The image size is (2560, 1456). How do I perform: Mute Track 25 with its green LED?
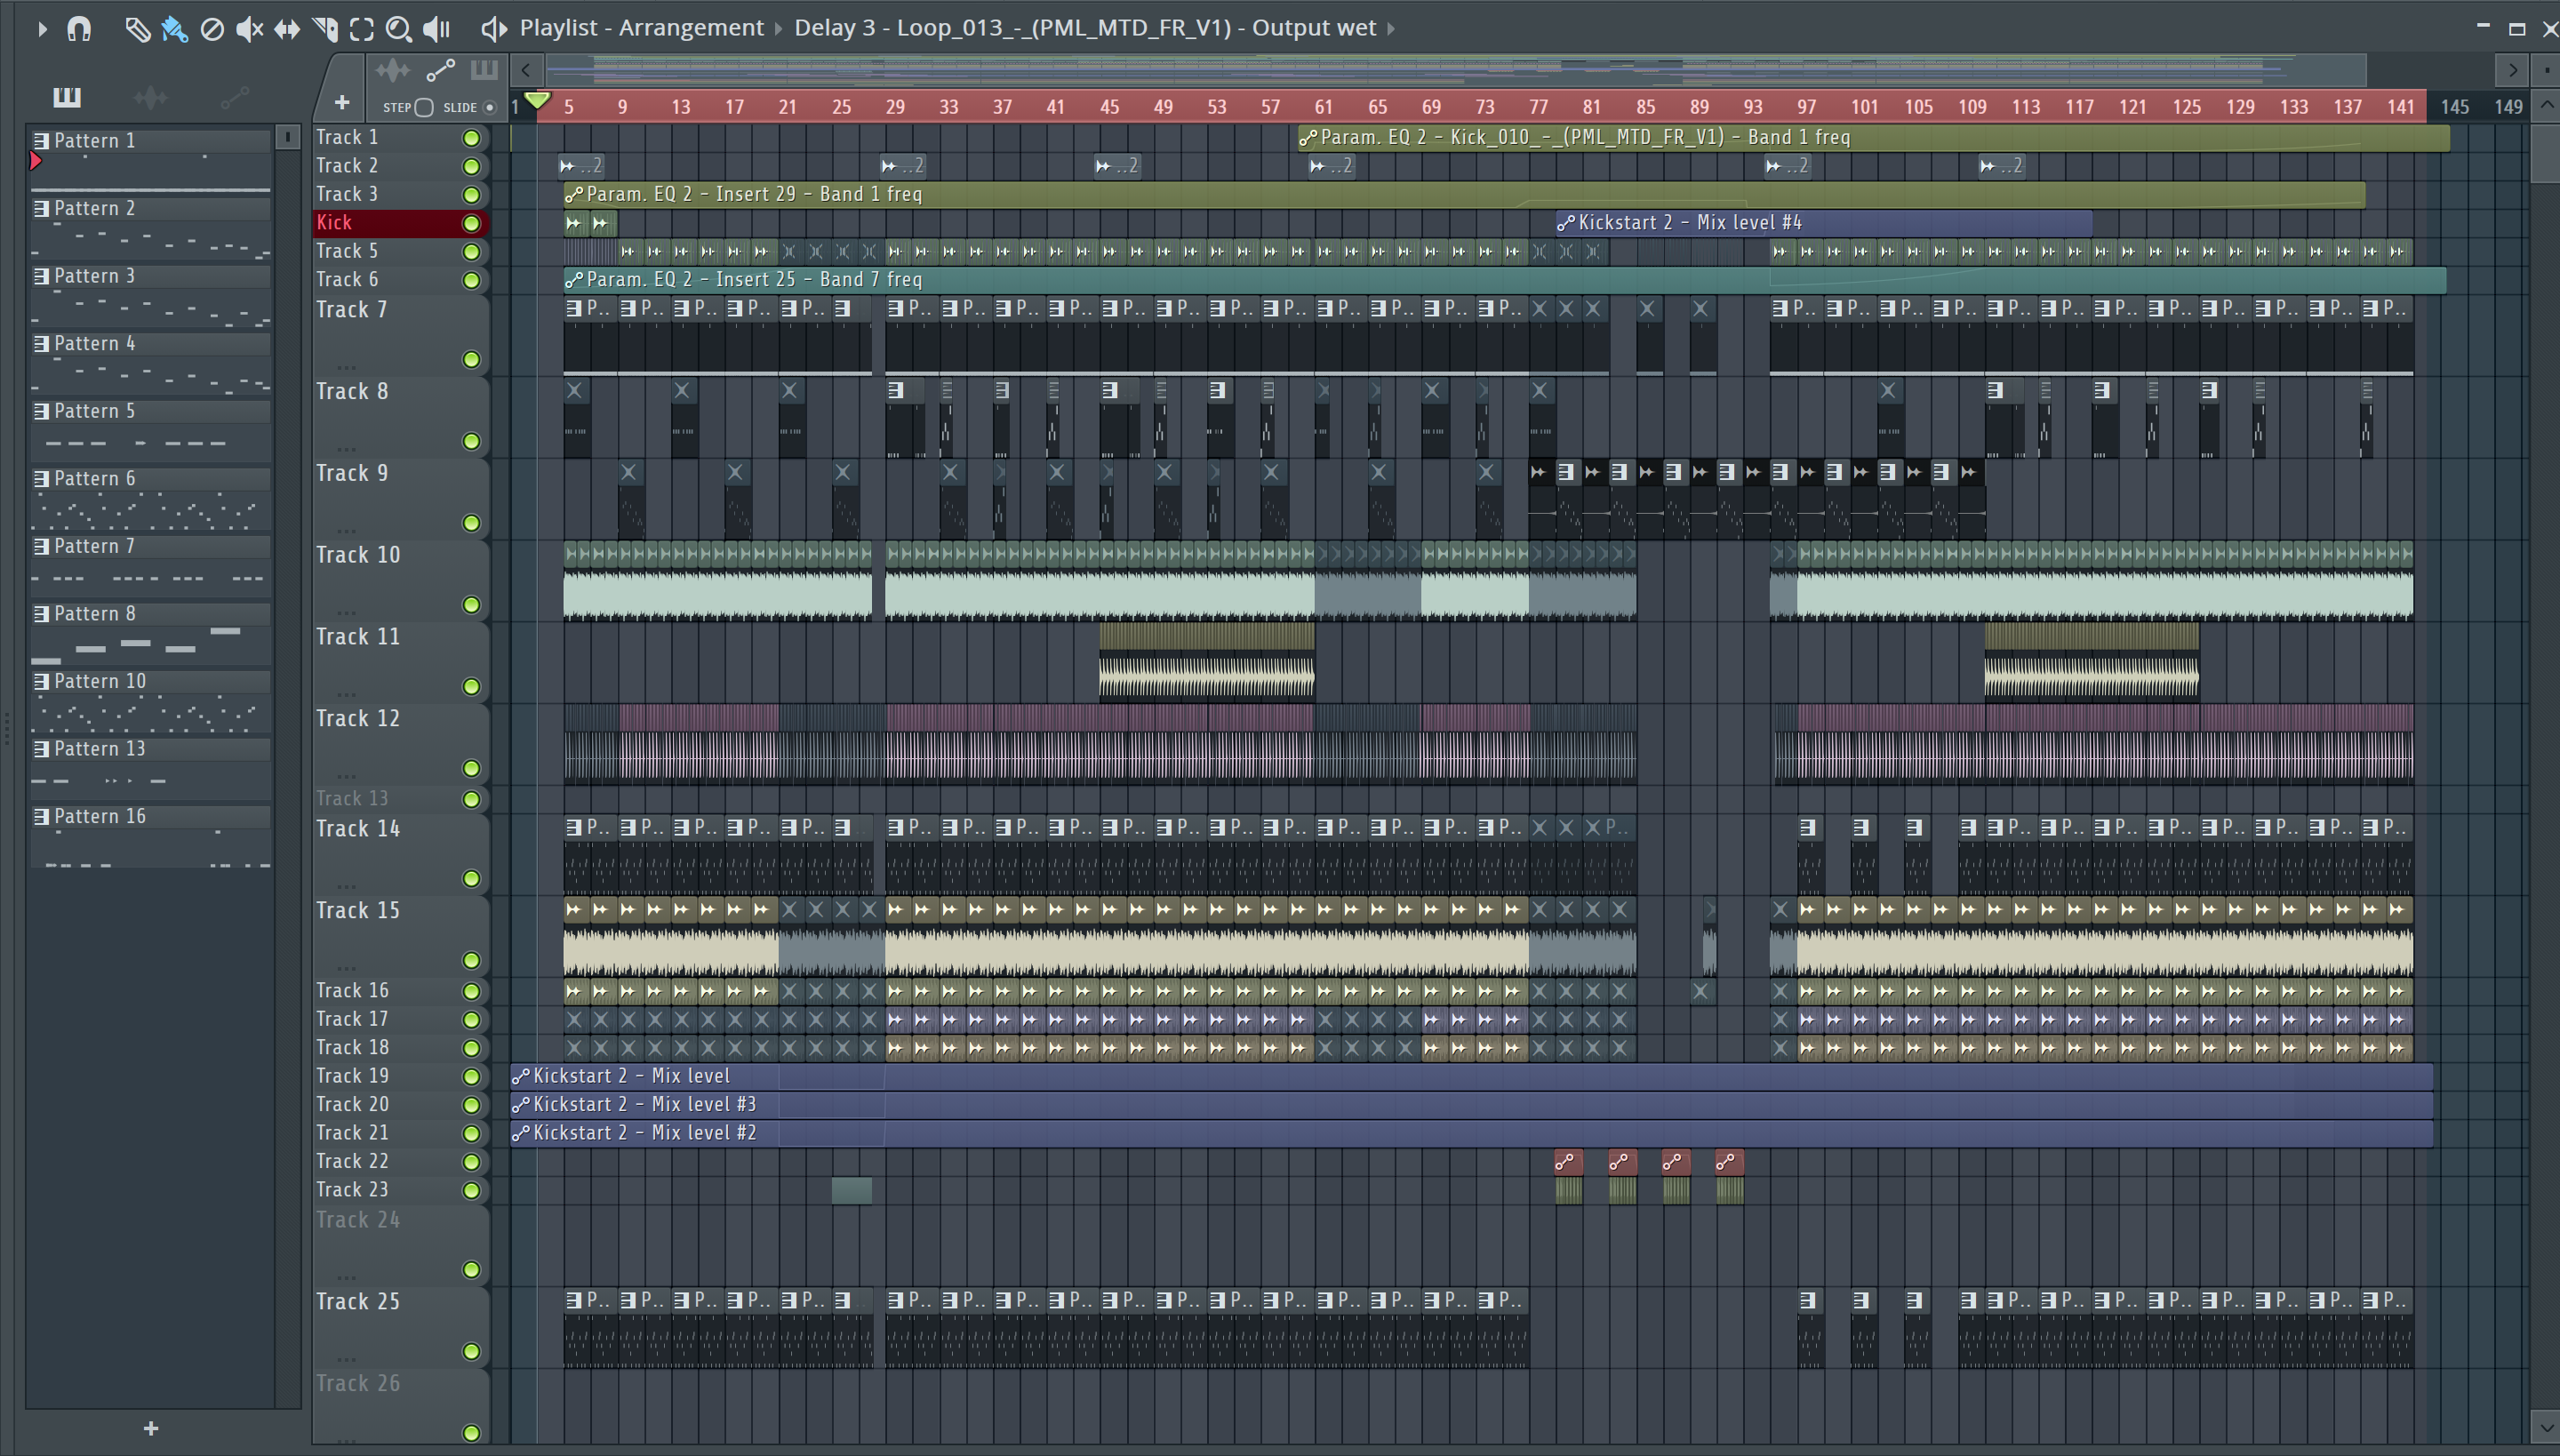[471, 1351]
